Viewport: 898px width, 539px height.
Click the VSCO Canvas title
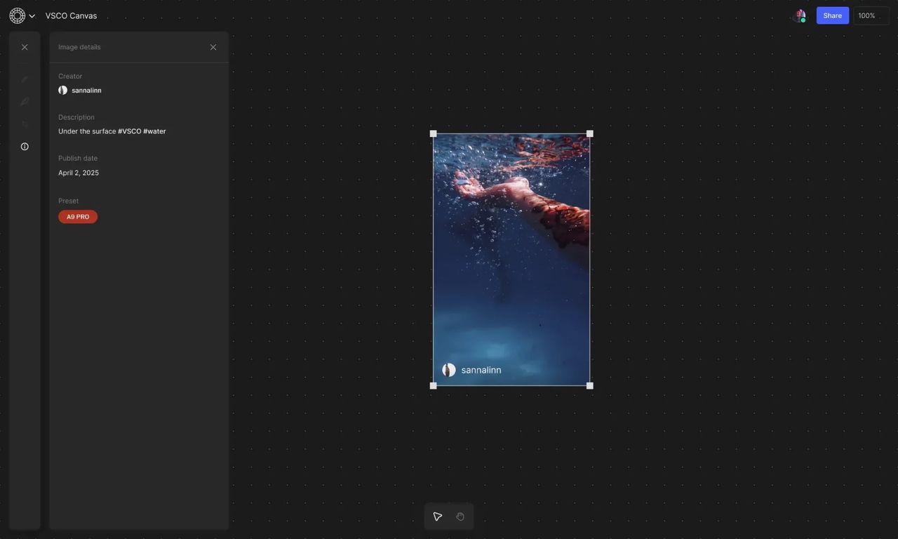(x=71, y=15)
